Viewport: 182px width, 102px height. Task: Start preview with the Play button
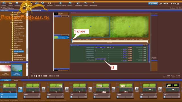pyautogui.click(x=37, y=76)
